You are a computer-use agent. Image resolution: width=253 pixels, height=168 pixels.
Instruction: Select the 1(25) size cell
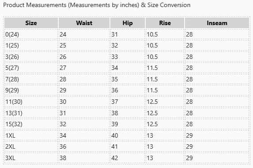pos(31,45)
